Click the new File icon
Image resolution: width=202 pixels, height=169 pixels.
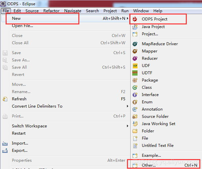coord(135,138)
